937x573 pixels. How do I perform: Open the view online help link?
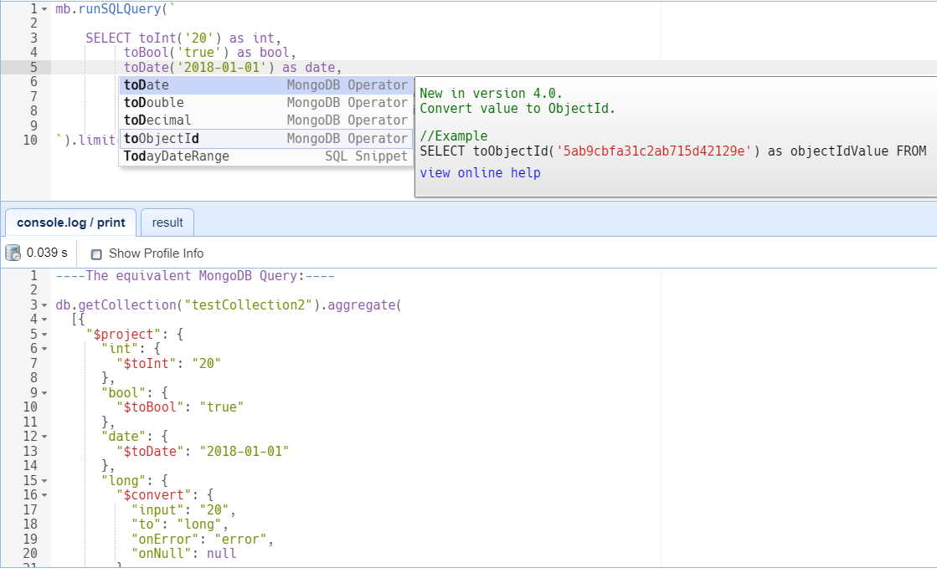(x=480, y=172)
